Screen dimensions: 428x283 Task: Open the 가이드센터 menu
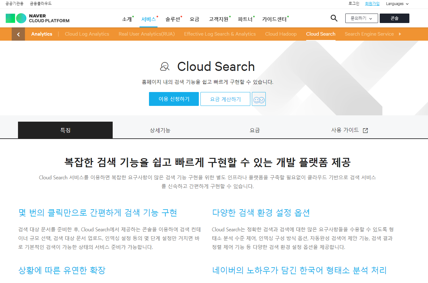pos(274,19)
